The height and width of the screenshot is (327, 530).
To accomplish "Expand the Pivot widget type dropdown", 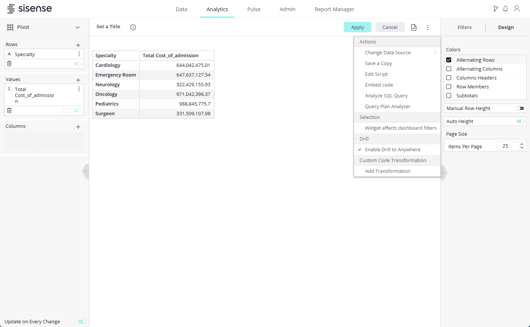I will pos(78,27).
